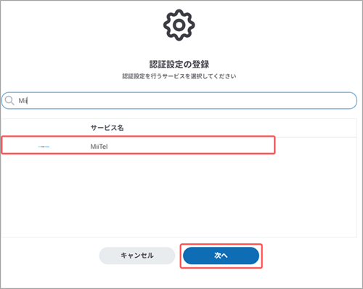
Task: Focus the service search field containing Mii
Action: 179,100
